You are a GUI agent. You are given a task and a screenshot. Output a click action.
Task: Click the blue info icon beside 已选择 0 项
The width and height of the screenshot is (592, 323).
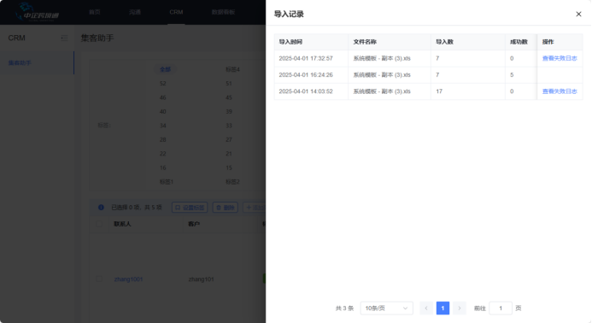tap(101, 208)
